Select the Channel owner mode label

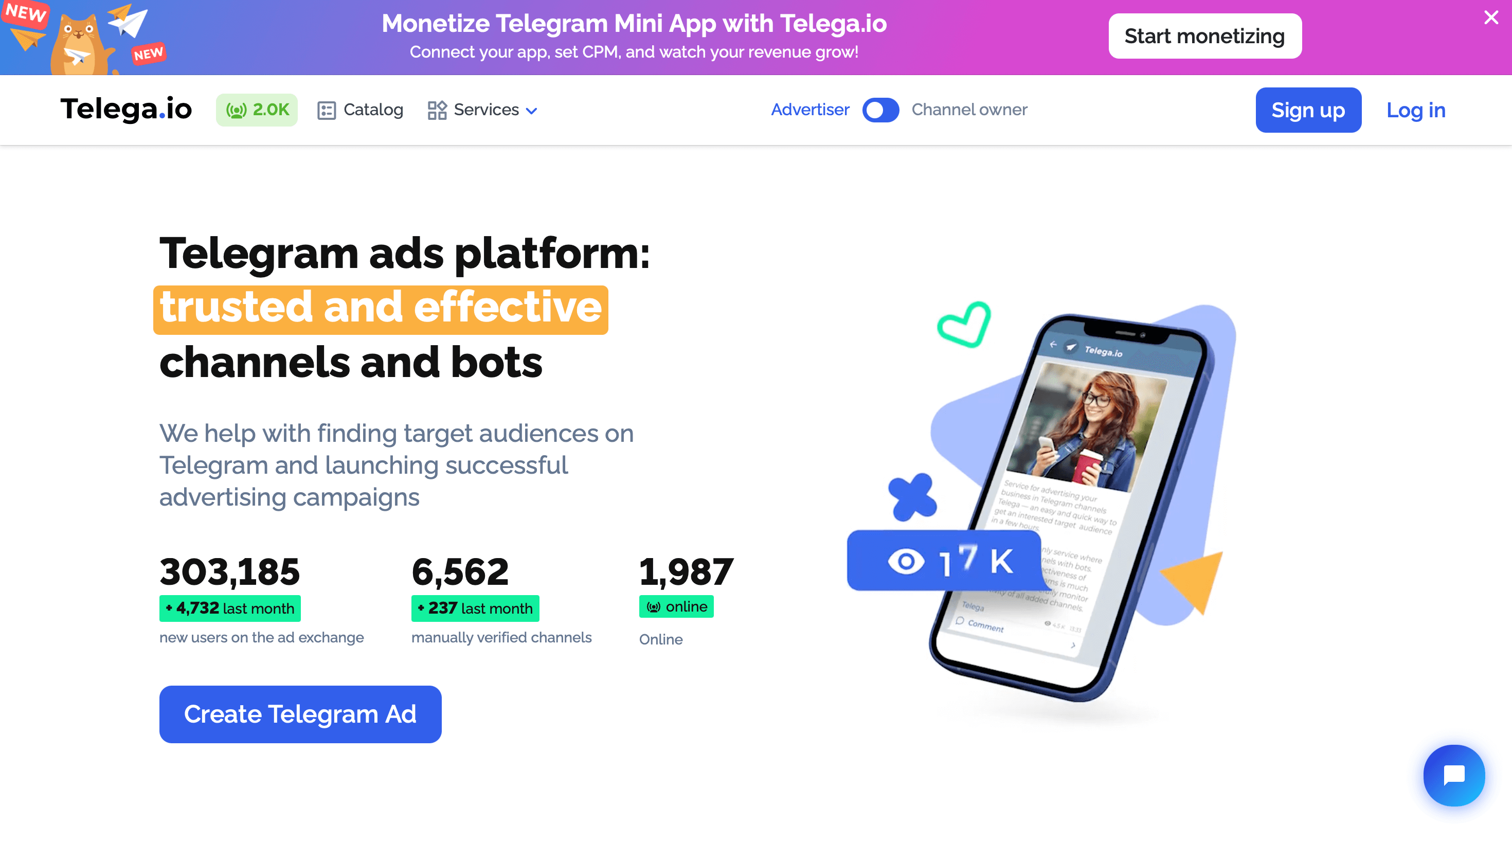(969, 110)
